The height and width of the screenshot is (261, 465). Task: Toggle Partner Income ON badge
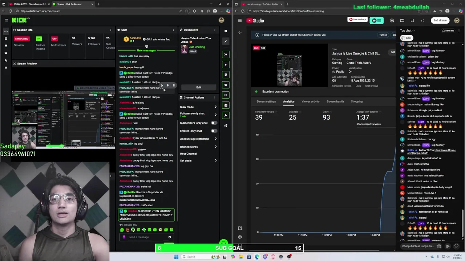(39, 39)
